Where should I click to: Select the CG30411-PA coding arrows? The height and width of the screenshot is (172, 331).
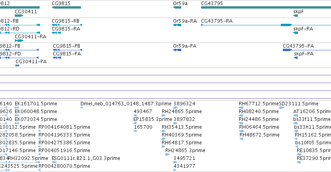[18, 66]
